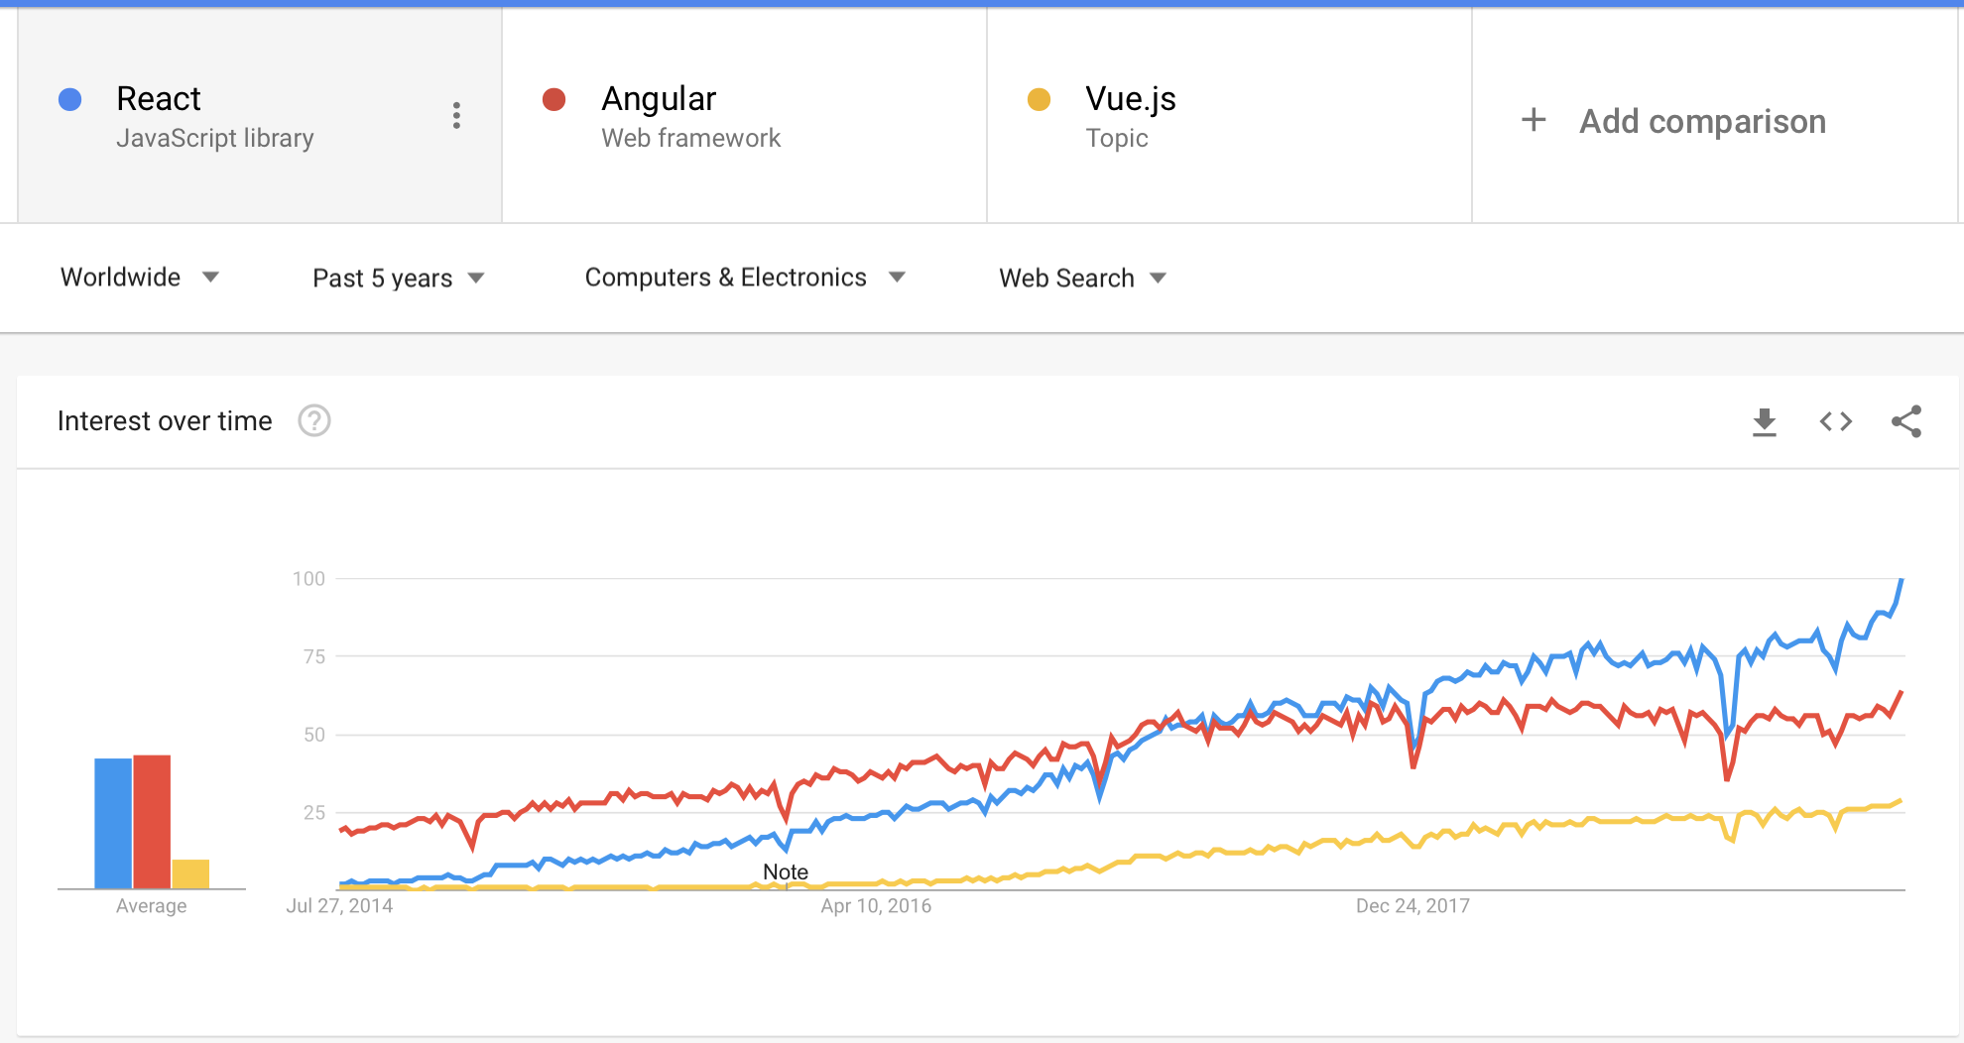Viewport: 1964px width, 1043px height.
Task: Click the yellow Vue.js color dot
Action: pyautogui.click(x=1039, y=99)
